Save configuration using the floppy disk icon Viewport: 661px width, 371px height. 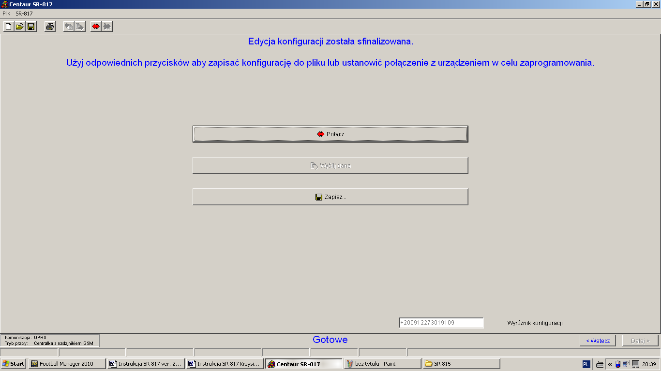coord(31,27)
